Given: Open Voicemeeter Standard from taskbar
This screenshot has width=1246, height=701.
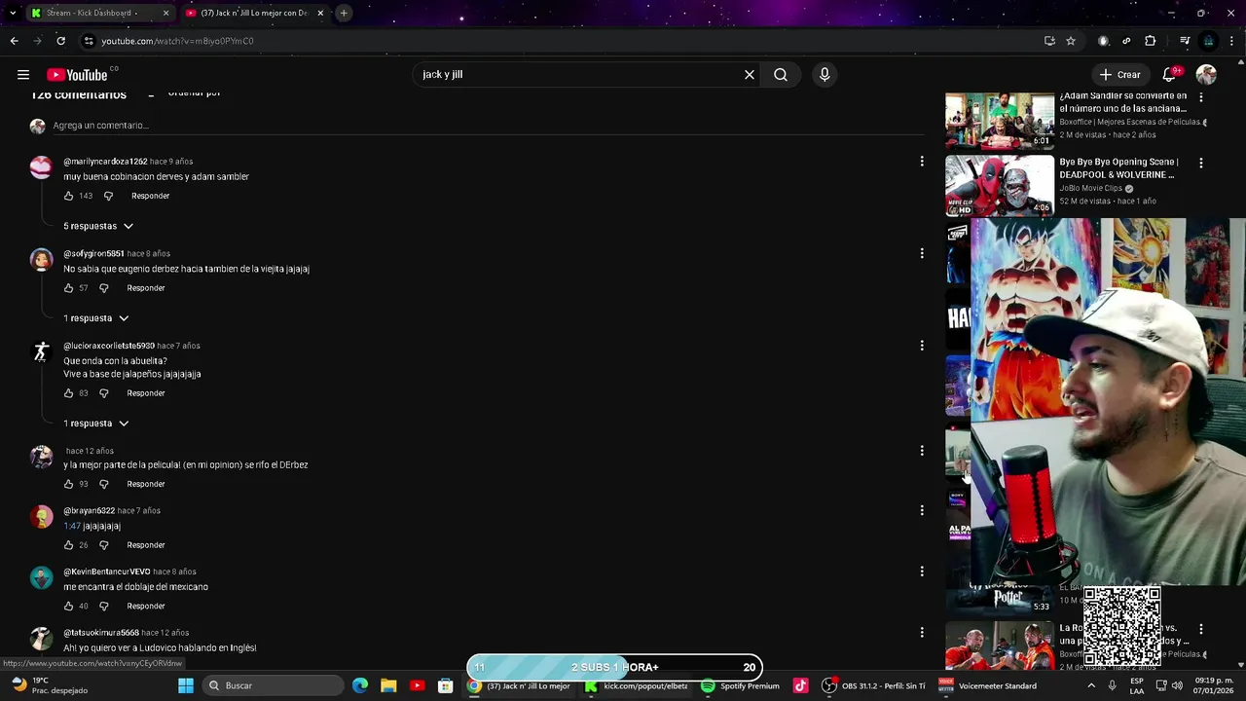Looking at the screenshot, I should pyautogui.click(x=988, y=685).
